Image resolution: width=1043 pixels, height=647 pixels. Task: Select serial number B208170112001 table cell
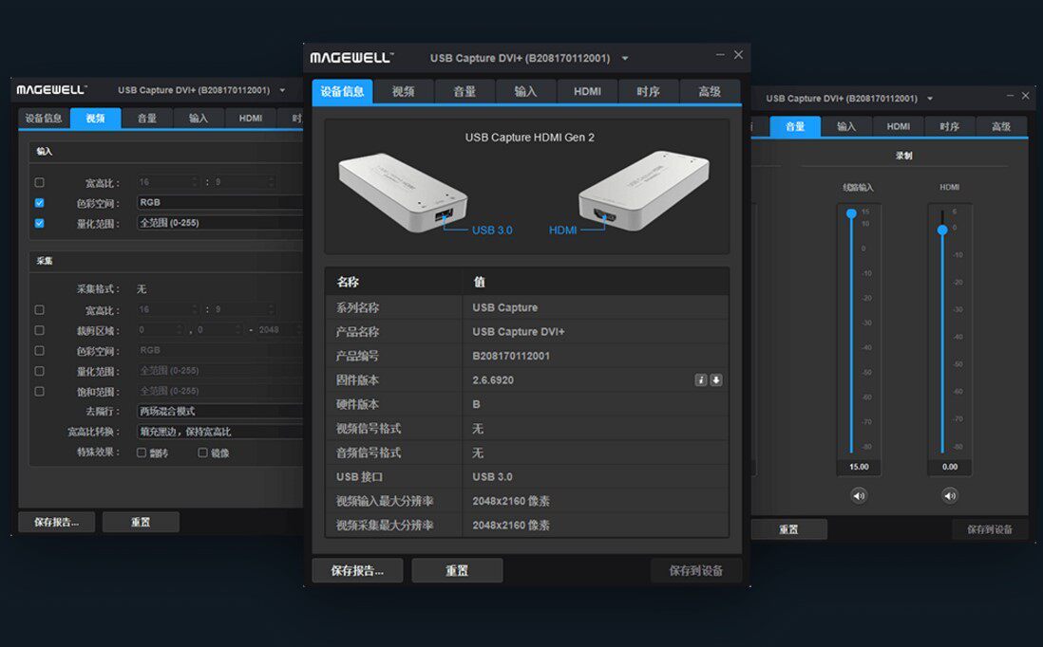tap(596, 356)
